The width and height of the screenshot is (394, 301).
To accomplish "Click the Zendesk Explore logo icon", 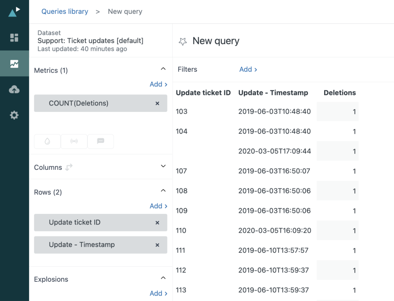I will point(14,12).
